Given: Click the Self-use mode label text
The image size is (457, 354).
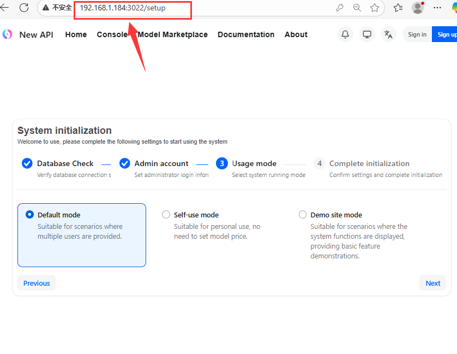Looking at the screenshot, I should coord(196,215).
